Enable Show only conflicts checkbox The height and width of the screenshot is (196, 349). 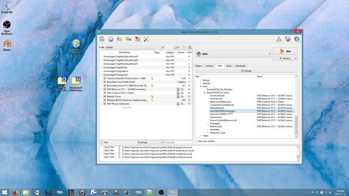[x=196, y=141]
